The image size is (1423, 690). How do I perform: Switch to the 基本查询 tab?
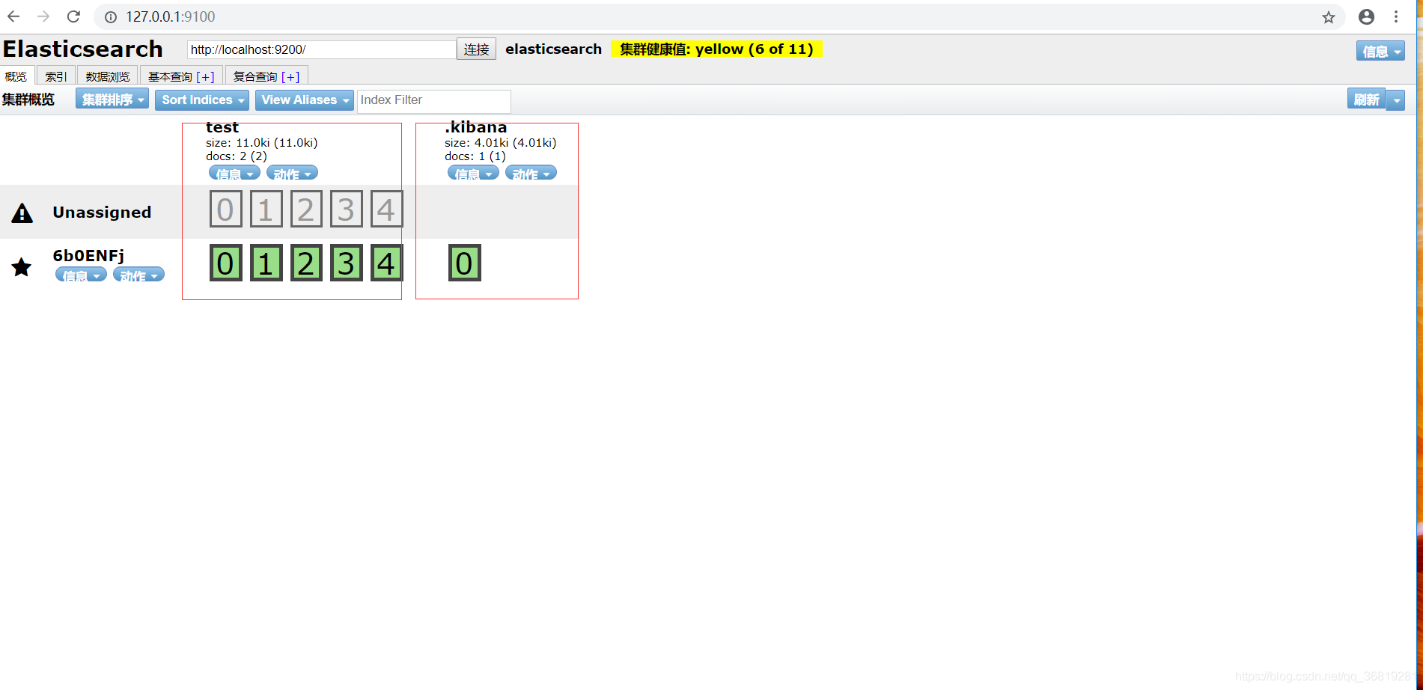(x=170, y=76)
